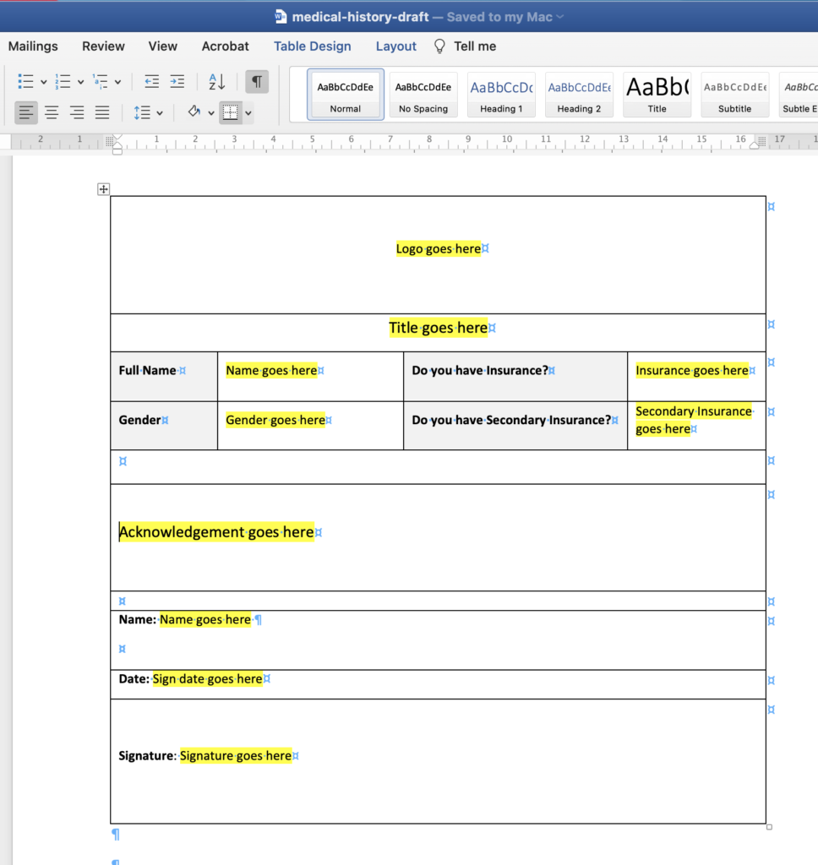Increase the paragraph indent
Screen dimensions: 818x865
(177, 82)
